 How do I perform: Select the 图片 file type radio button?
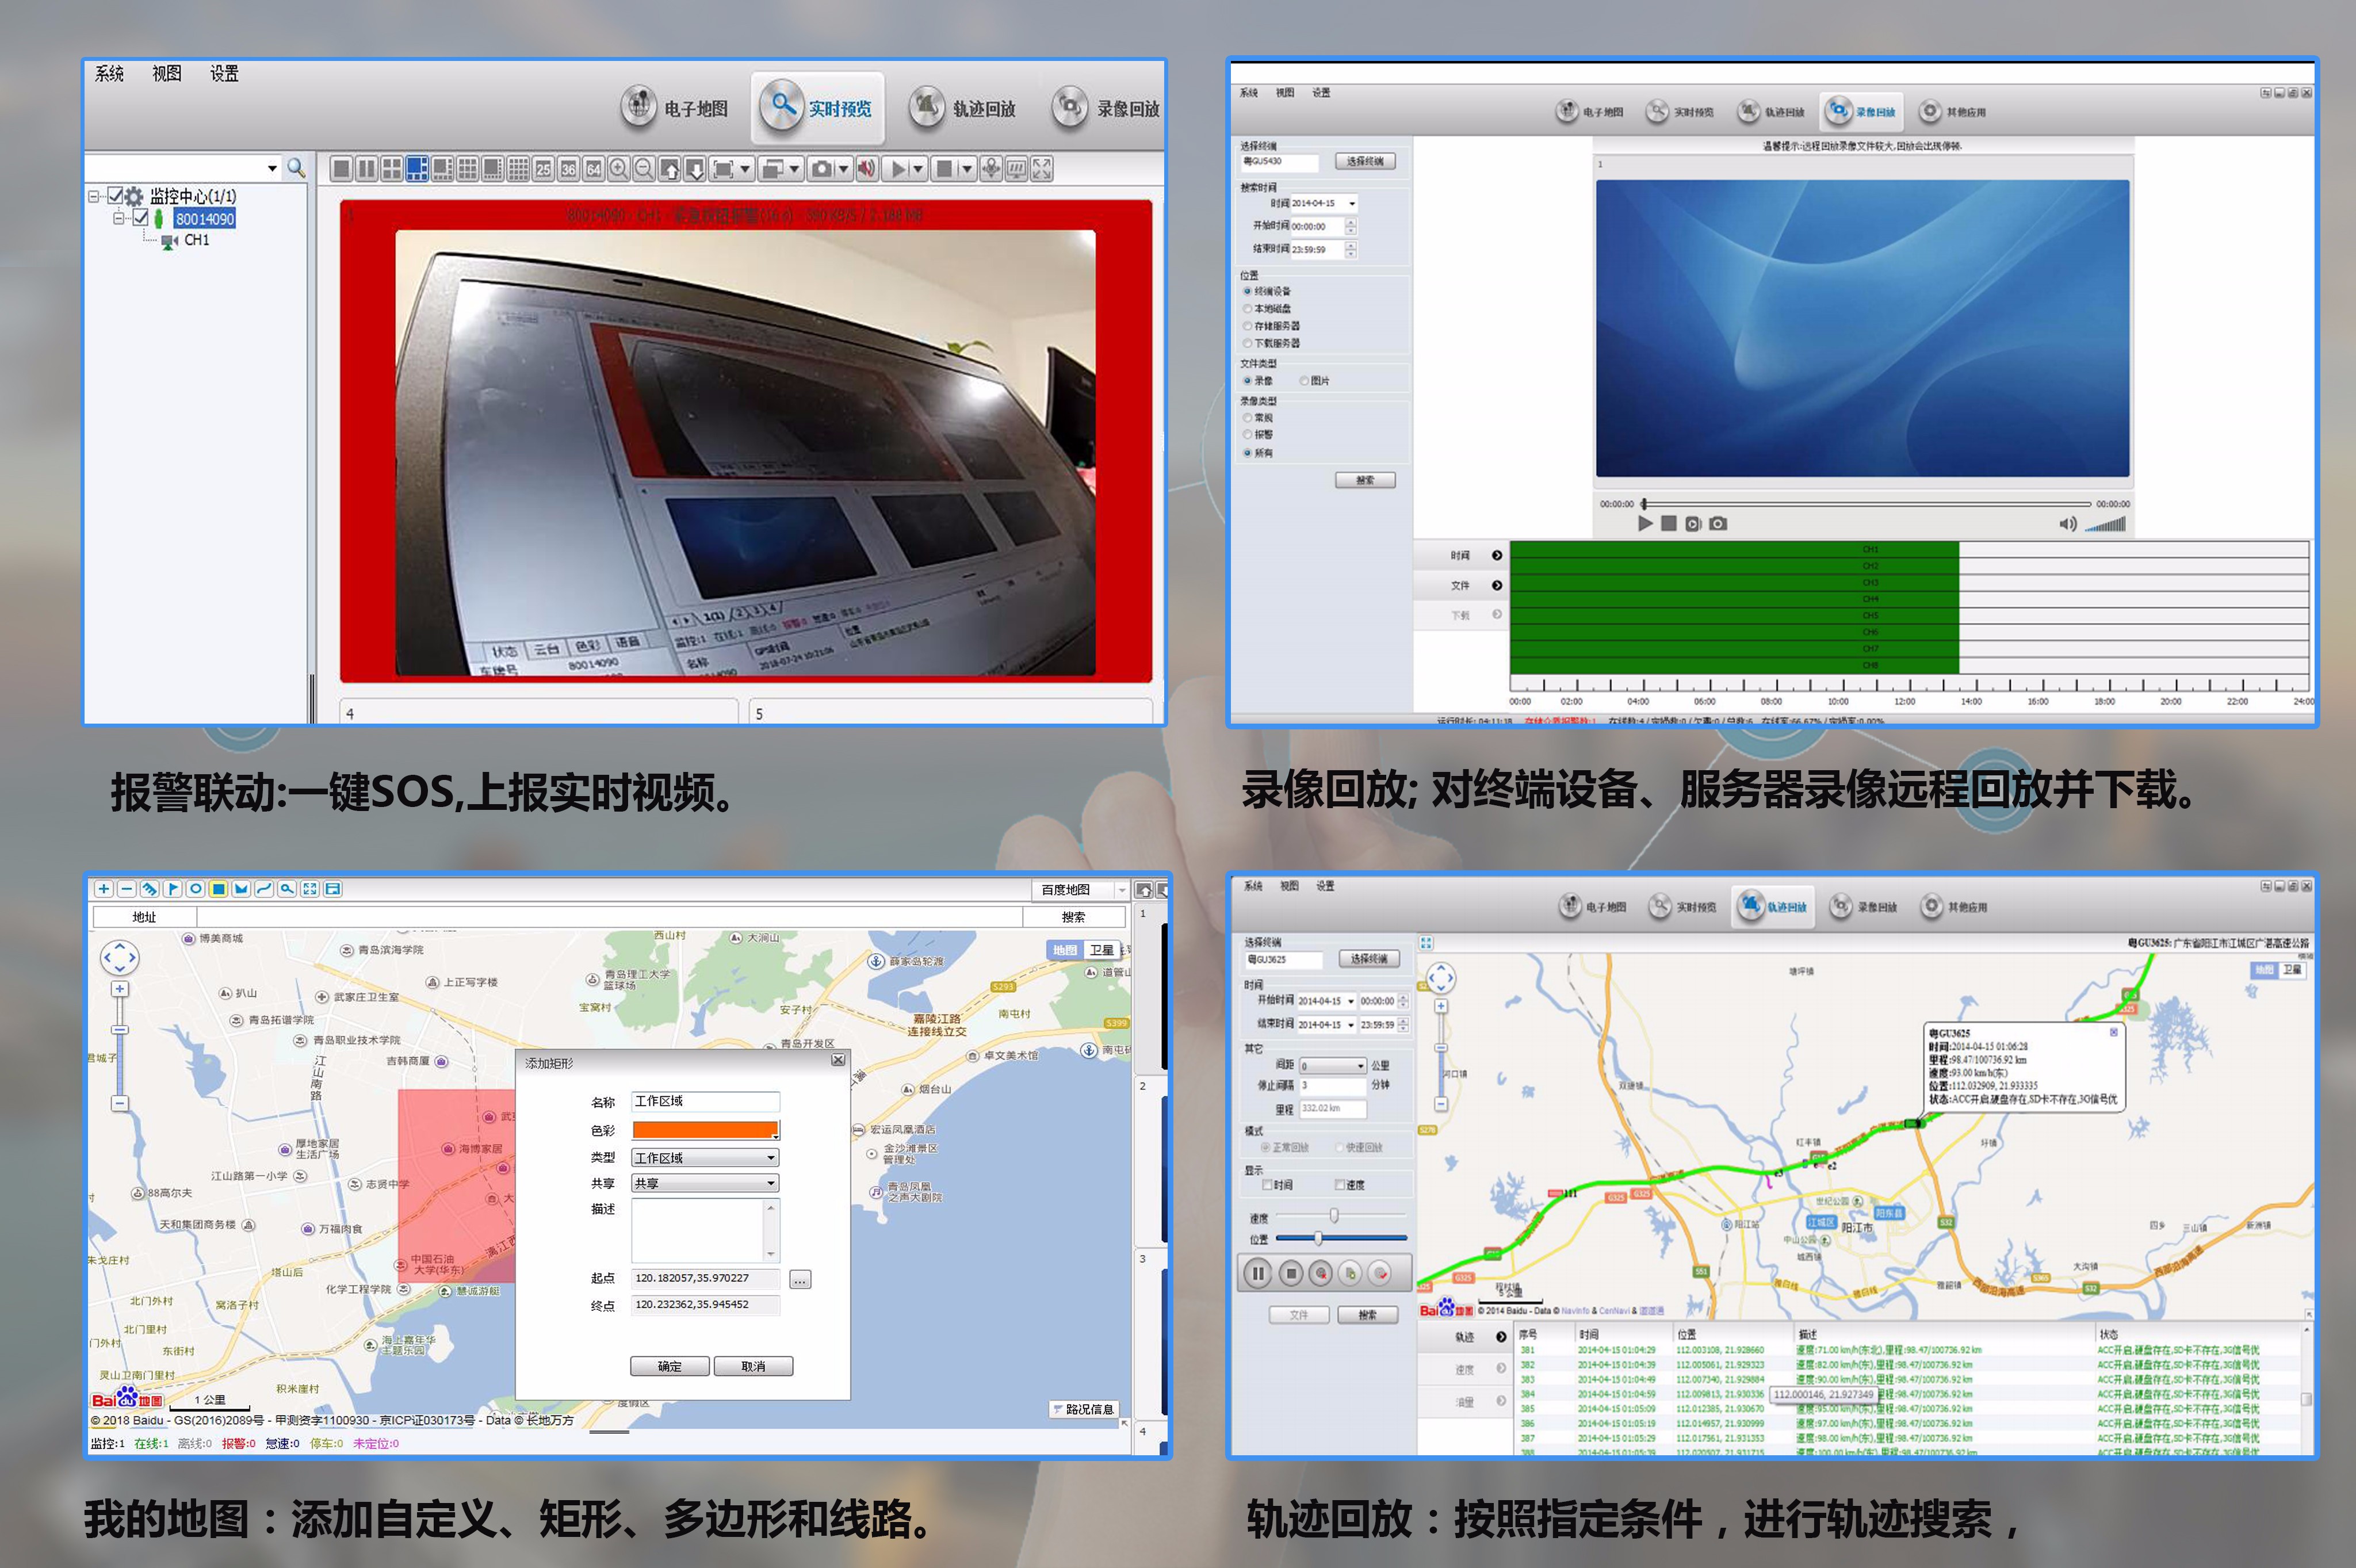pyautogui.click(x=1304, y=380)
